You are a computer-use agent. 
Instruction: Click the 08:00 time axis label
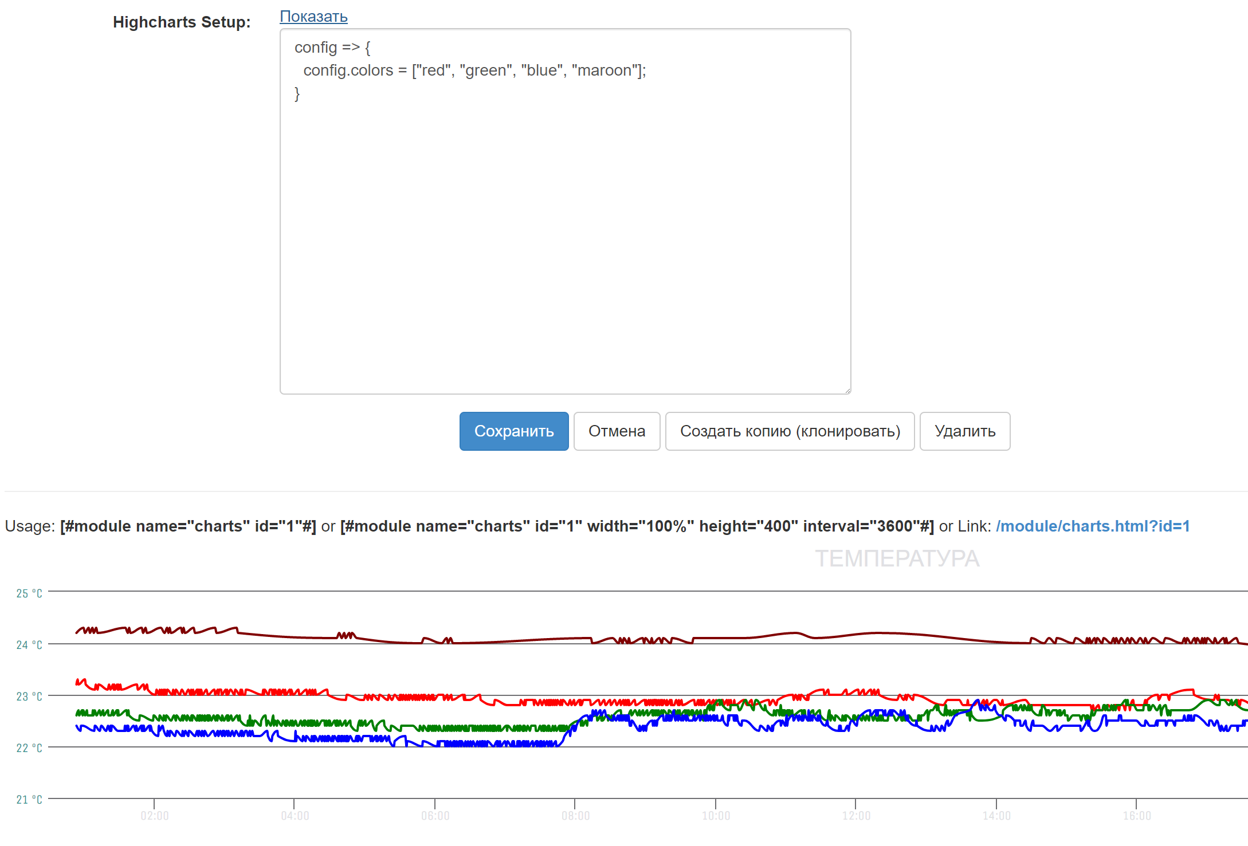click(575, 816)
